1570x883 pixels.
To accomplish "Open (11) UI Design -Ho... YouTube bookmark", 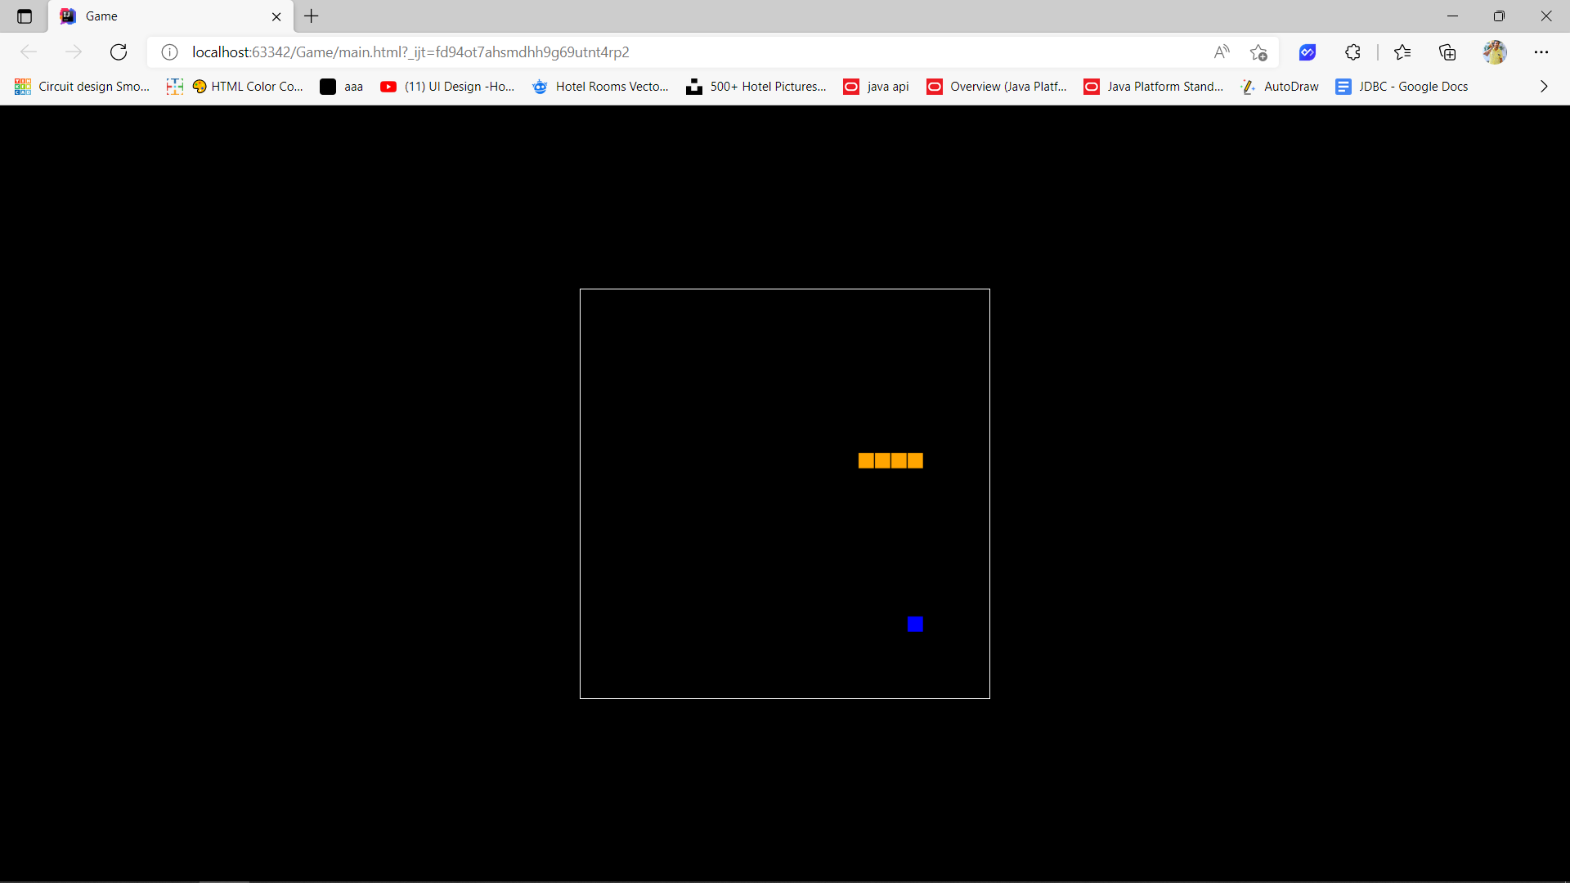I will pyautogui.click(x=447, y=87).
